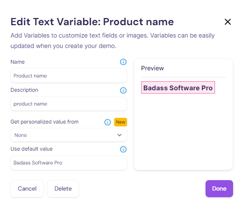Click the Add Variables description paragraph
The height and width of the screenshot is (211, 245).
[113, 41]
